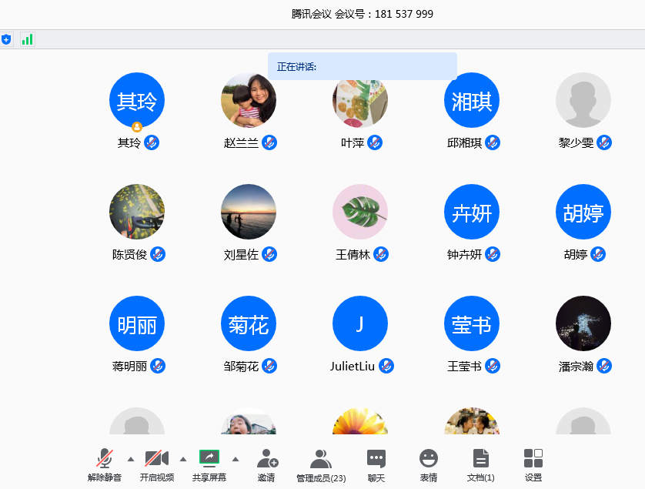
Task: Select 邹菊花's 菊花 avatar
Action: coord(249,323)
